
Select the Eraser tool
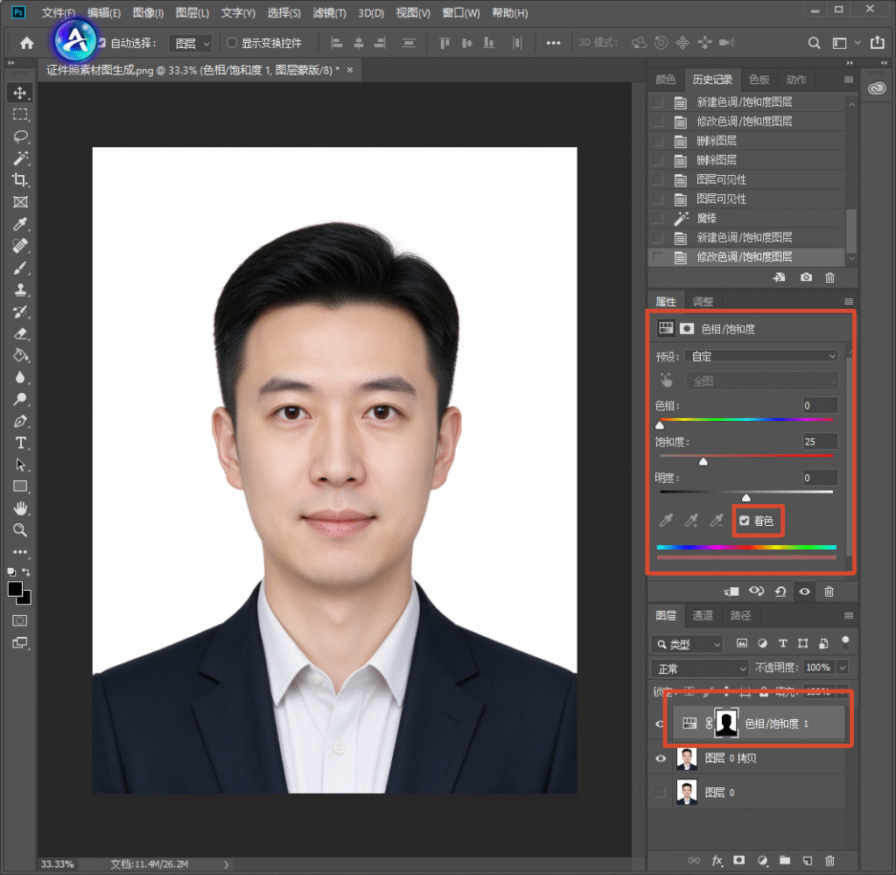pos(20,333)
